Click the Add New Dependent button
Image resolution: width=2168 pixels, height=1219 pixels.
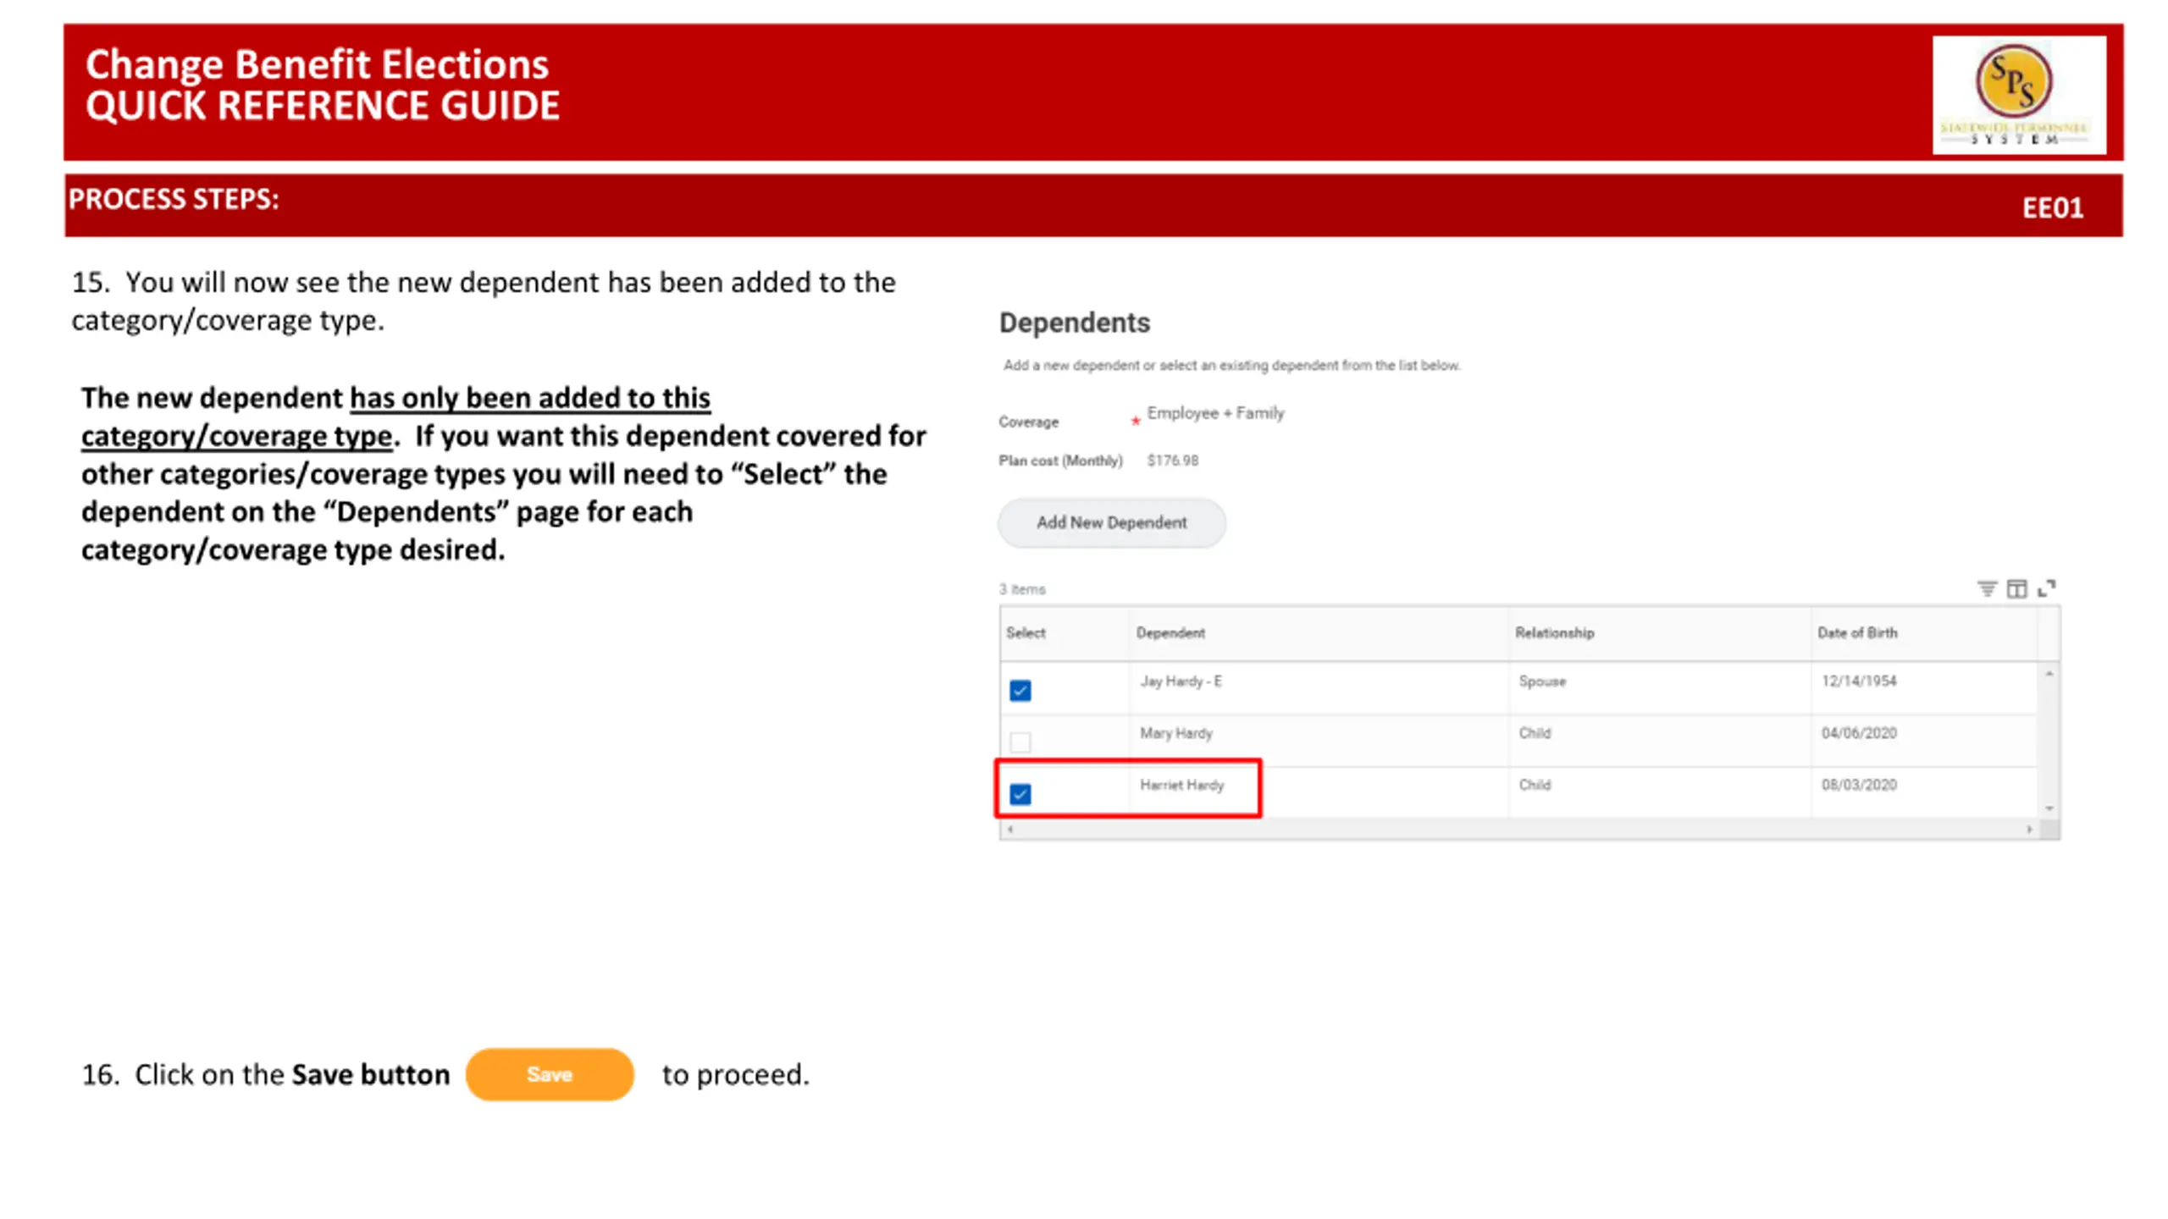[x=1111, y=522]
